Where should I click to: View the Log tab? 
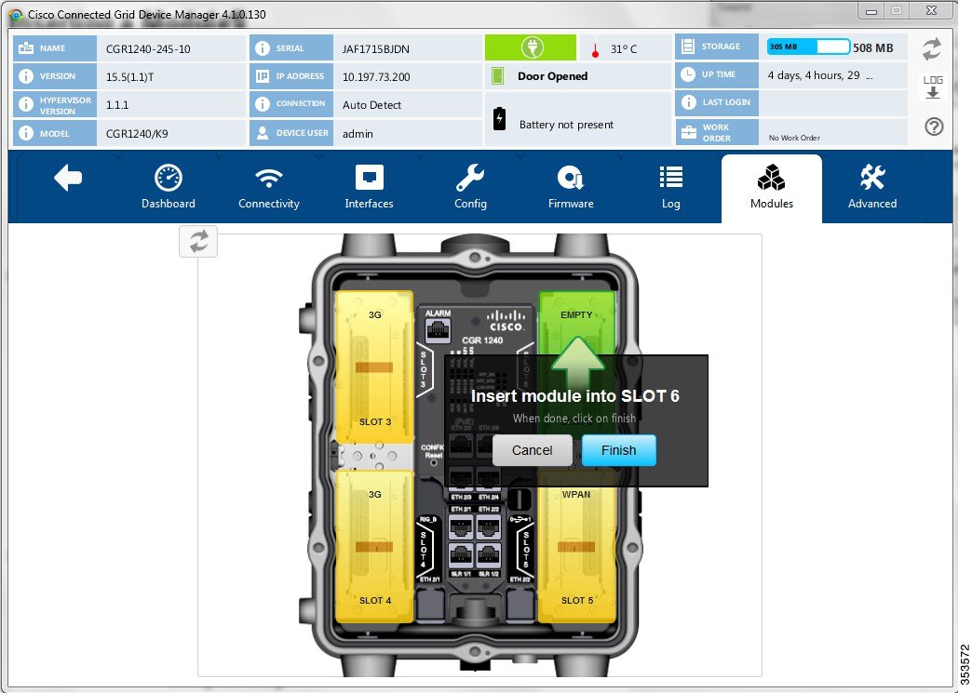point(670,188)
